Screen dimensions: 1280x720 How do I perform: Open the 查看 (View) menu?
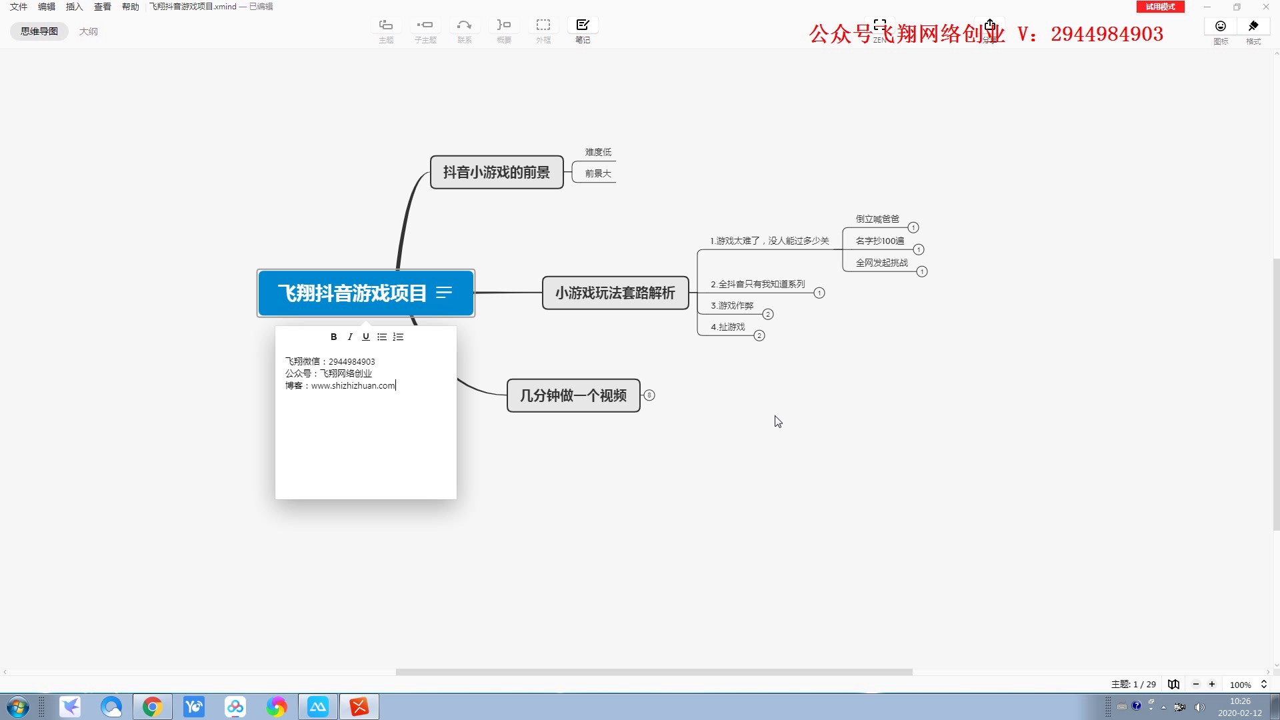103,7
